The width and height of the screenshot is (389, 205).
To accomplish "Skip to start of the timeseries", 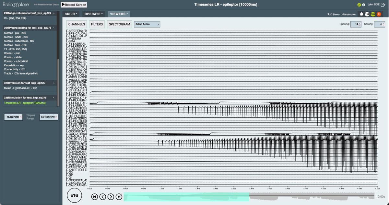I will (94, 197).
